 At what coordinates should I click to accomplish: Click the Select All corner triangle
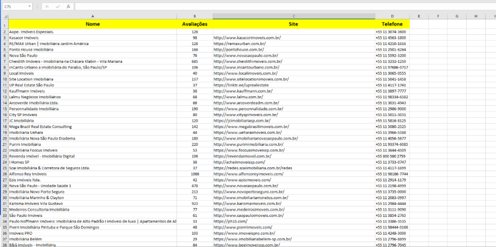4,16
